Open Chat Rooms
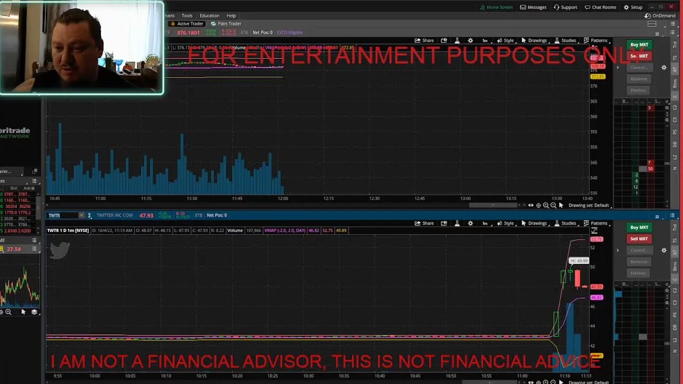 [x=600, y=7]
